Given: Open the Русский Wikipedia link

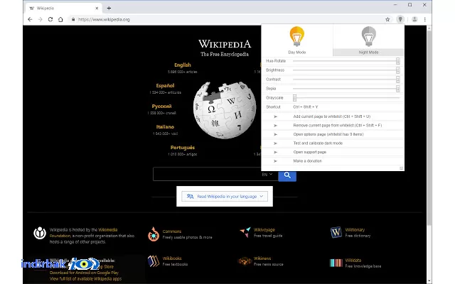Looking at the screenshot, I should (161, 106).
